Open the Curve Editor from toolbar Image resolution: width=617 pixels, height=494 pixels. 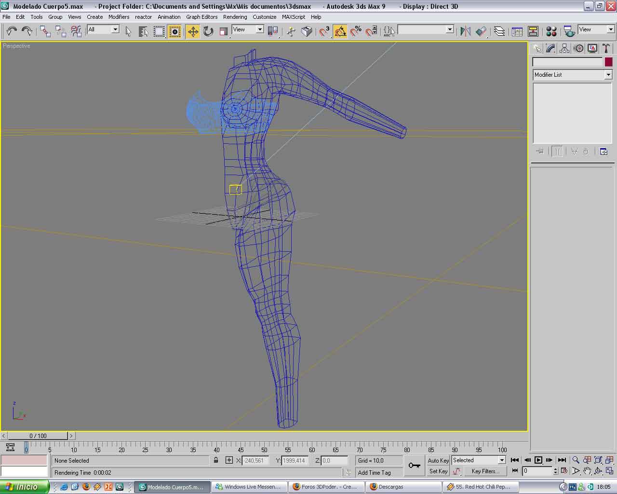point(517,32)
